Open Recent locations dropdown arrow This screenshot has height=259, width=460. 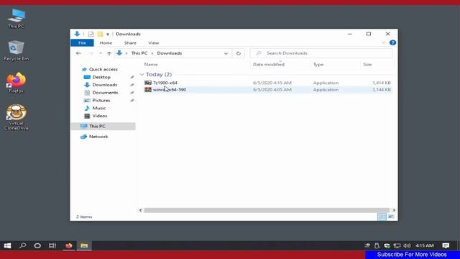(x=101, y=53)
